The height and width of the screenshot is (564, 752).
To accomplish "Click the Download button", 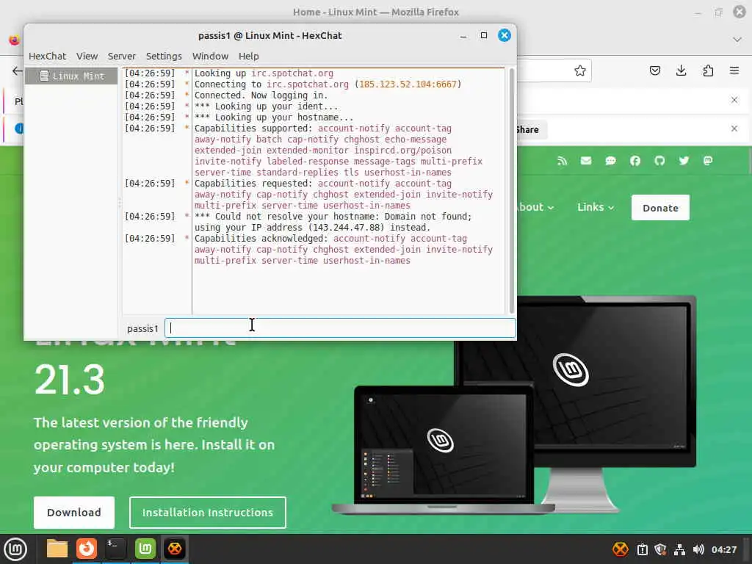I will coord(74,512).
